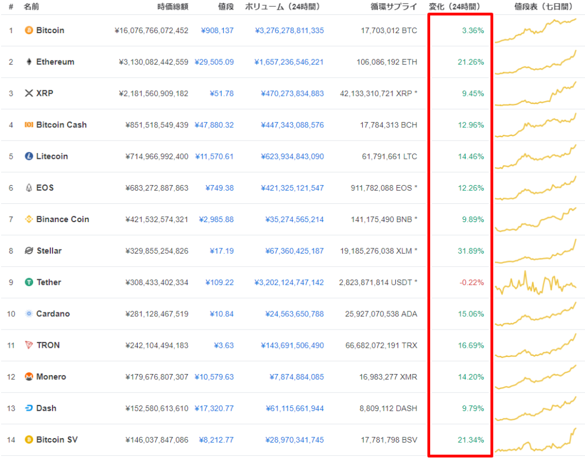Sort by the 値段 column header

226,7
